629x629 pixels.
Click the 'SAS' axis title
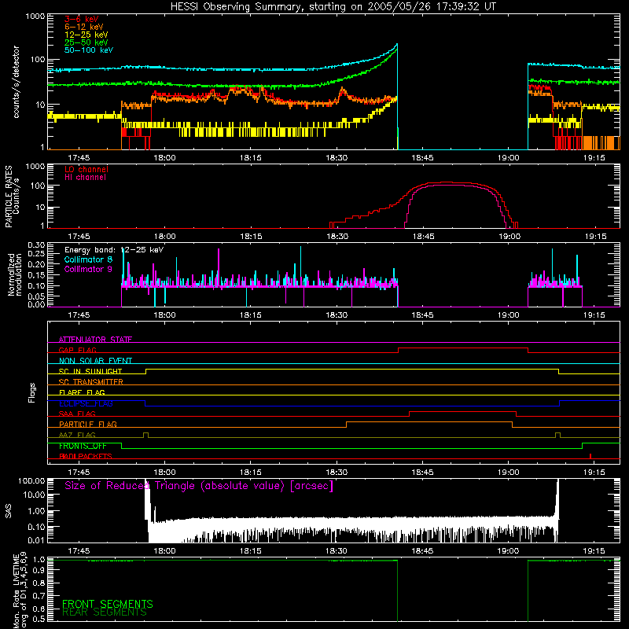[x=8, y=511]
